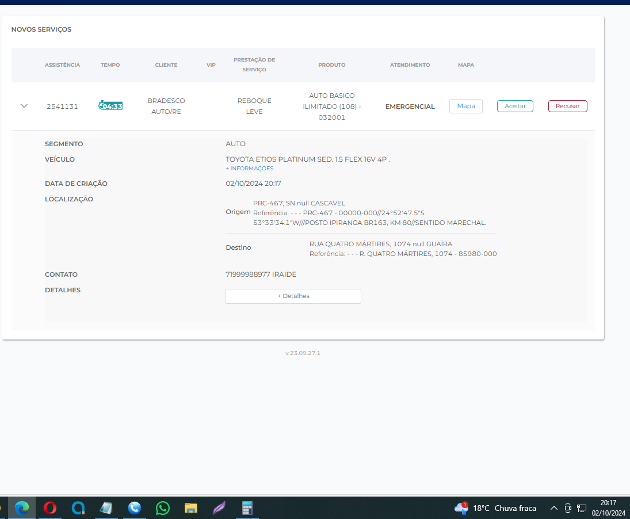The width and height of the screenshot is (630, 519).
Task: Click the 04:33 countdown timer badge
Action: click(110, 106)
